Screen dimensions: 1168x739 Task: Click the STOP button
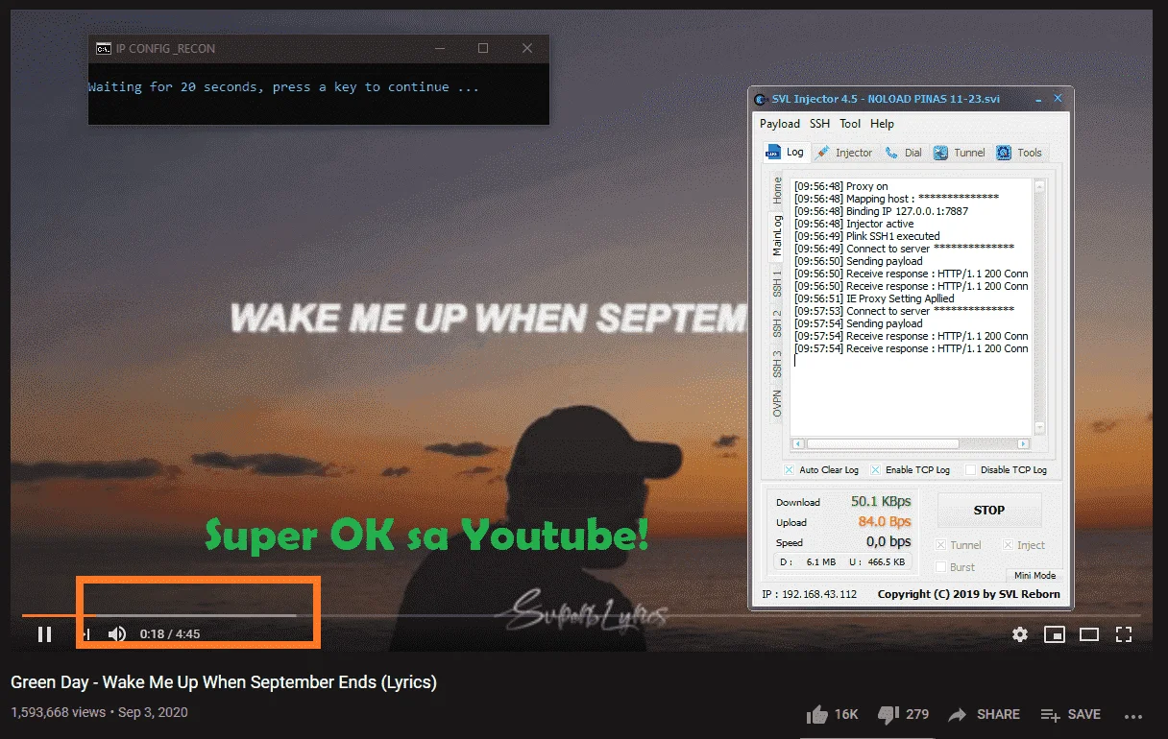click(x=989, y=510)
